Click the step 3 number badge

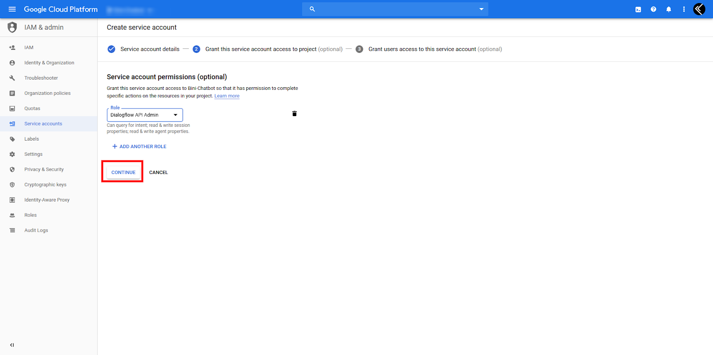[359, 49]
